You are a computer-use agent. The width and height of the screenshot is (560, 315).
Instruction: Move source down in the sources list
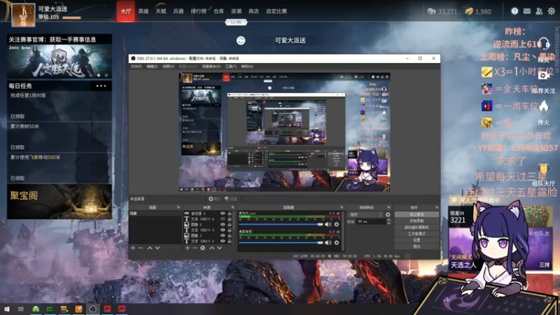pos(219,248)
